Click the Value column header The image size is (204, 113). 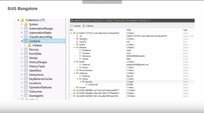[x=129, y=30]
